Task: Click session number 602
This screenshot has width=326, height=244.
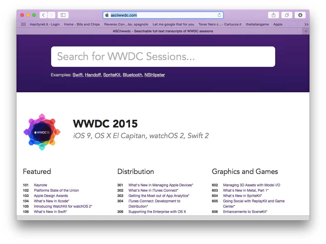Action: (x=215, y=185)
